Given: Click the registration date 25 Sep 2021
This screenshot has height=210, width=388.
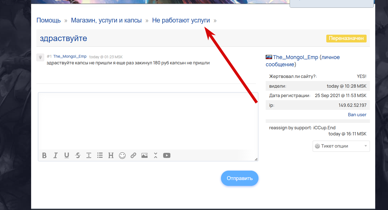Looking at the screenshot, I should 341,95.
